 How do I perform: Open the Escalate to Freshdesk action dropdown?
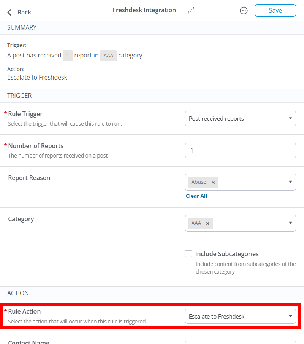[236, 316]
